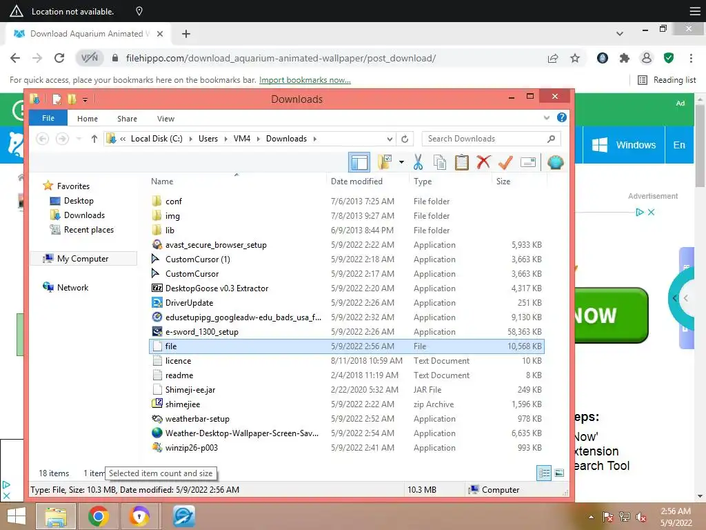Open address bar history dropdown
This screenshot has width=706, height=530.
click(390, 139)
